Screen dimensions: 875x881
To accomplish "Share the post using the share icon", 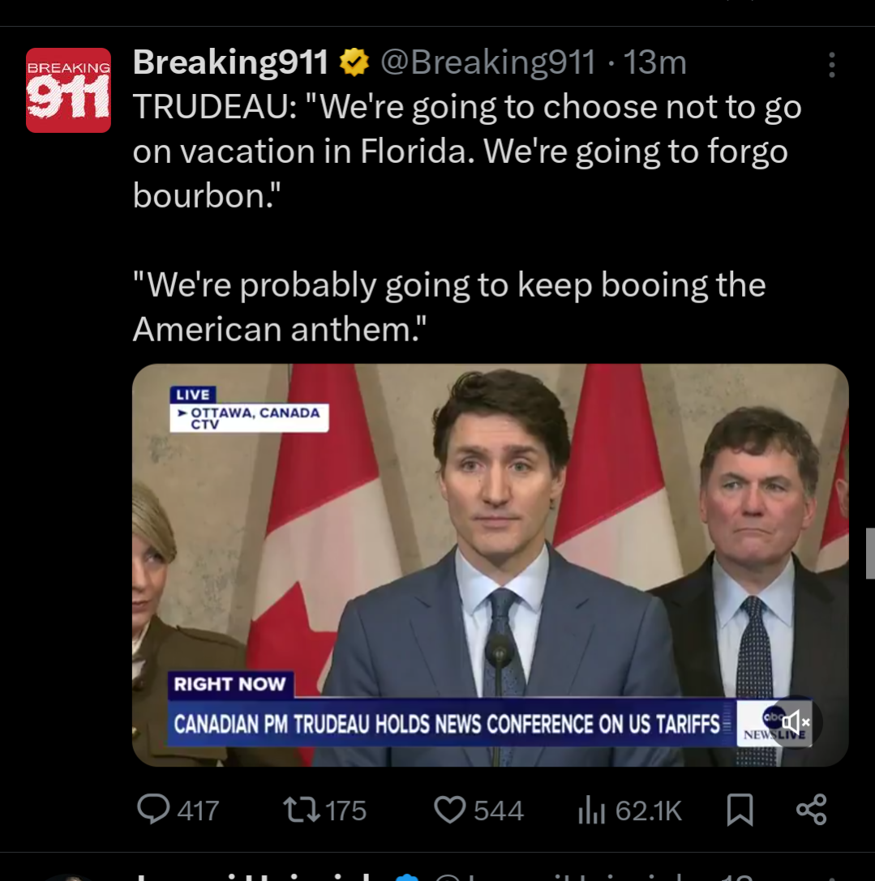I will tap(811, 809).
